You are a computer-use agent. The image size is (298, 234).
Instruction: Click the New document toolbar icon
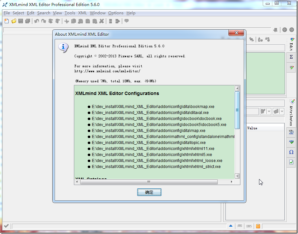[x=6, y=21]
